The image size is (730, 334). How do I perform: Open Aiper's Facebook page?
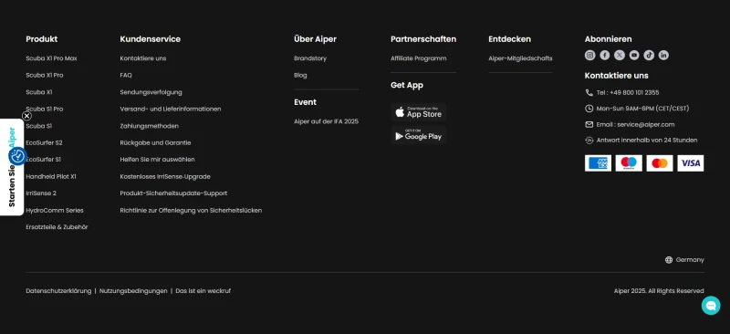pyautogui.click(x=605, y=56)
